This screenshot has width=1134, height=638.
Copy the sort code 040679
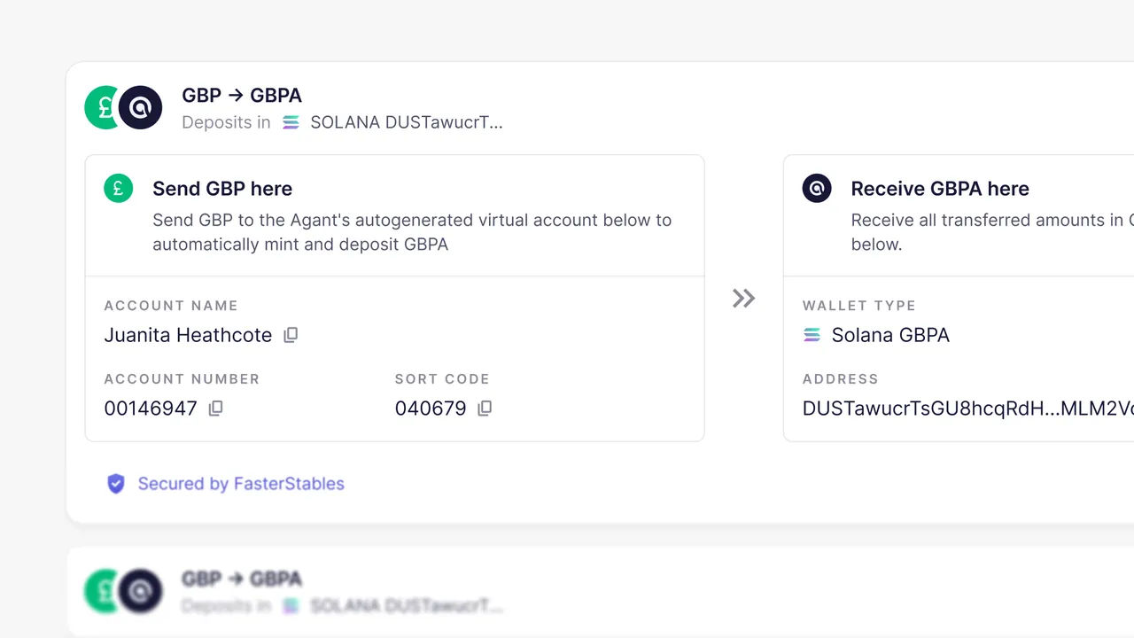pyautogui.click(x=485, y=408)
